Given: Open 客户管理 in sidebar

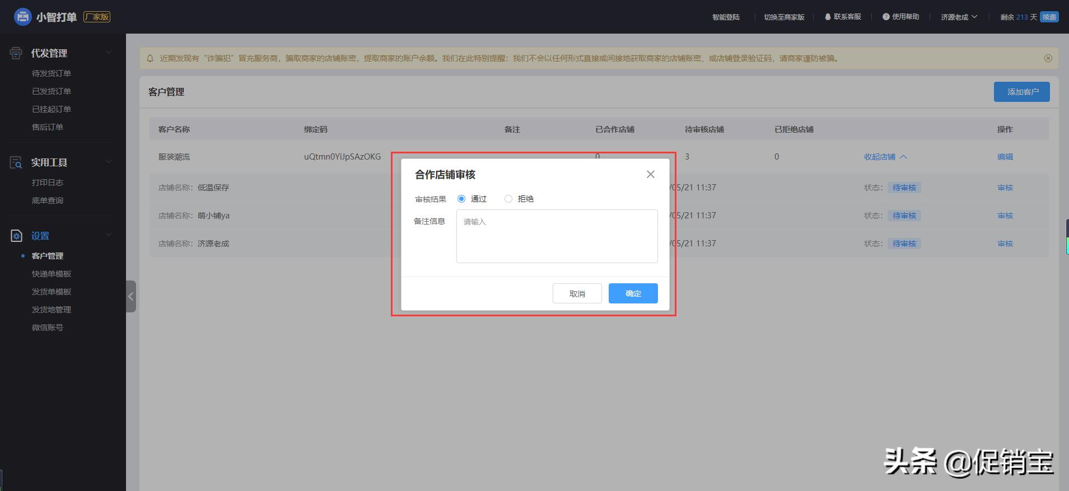Looking at the screenshot, I should point(48,256).
